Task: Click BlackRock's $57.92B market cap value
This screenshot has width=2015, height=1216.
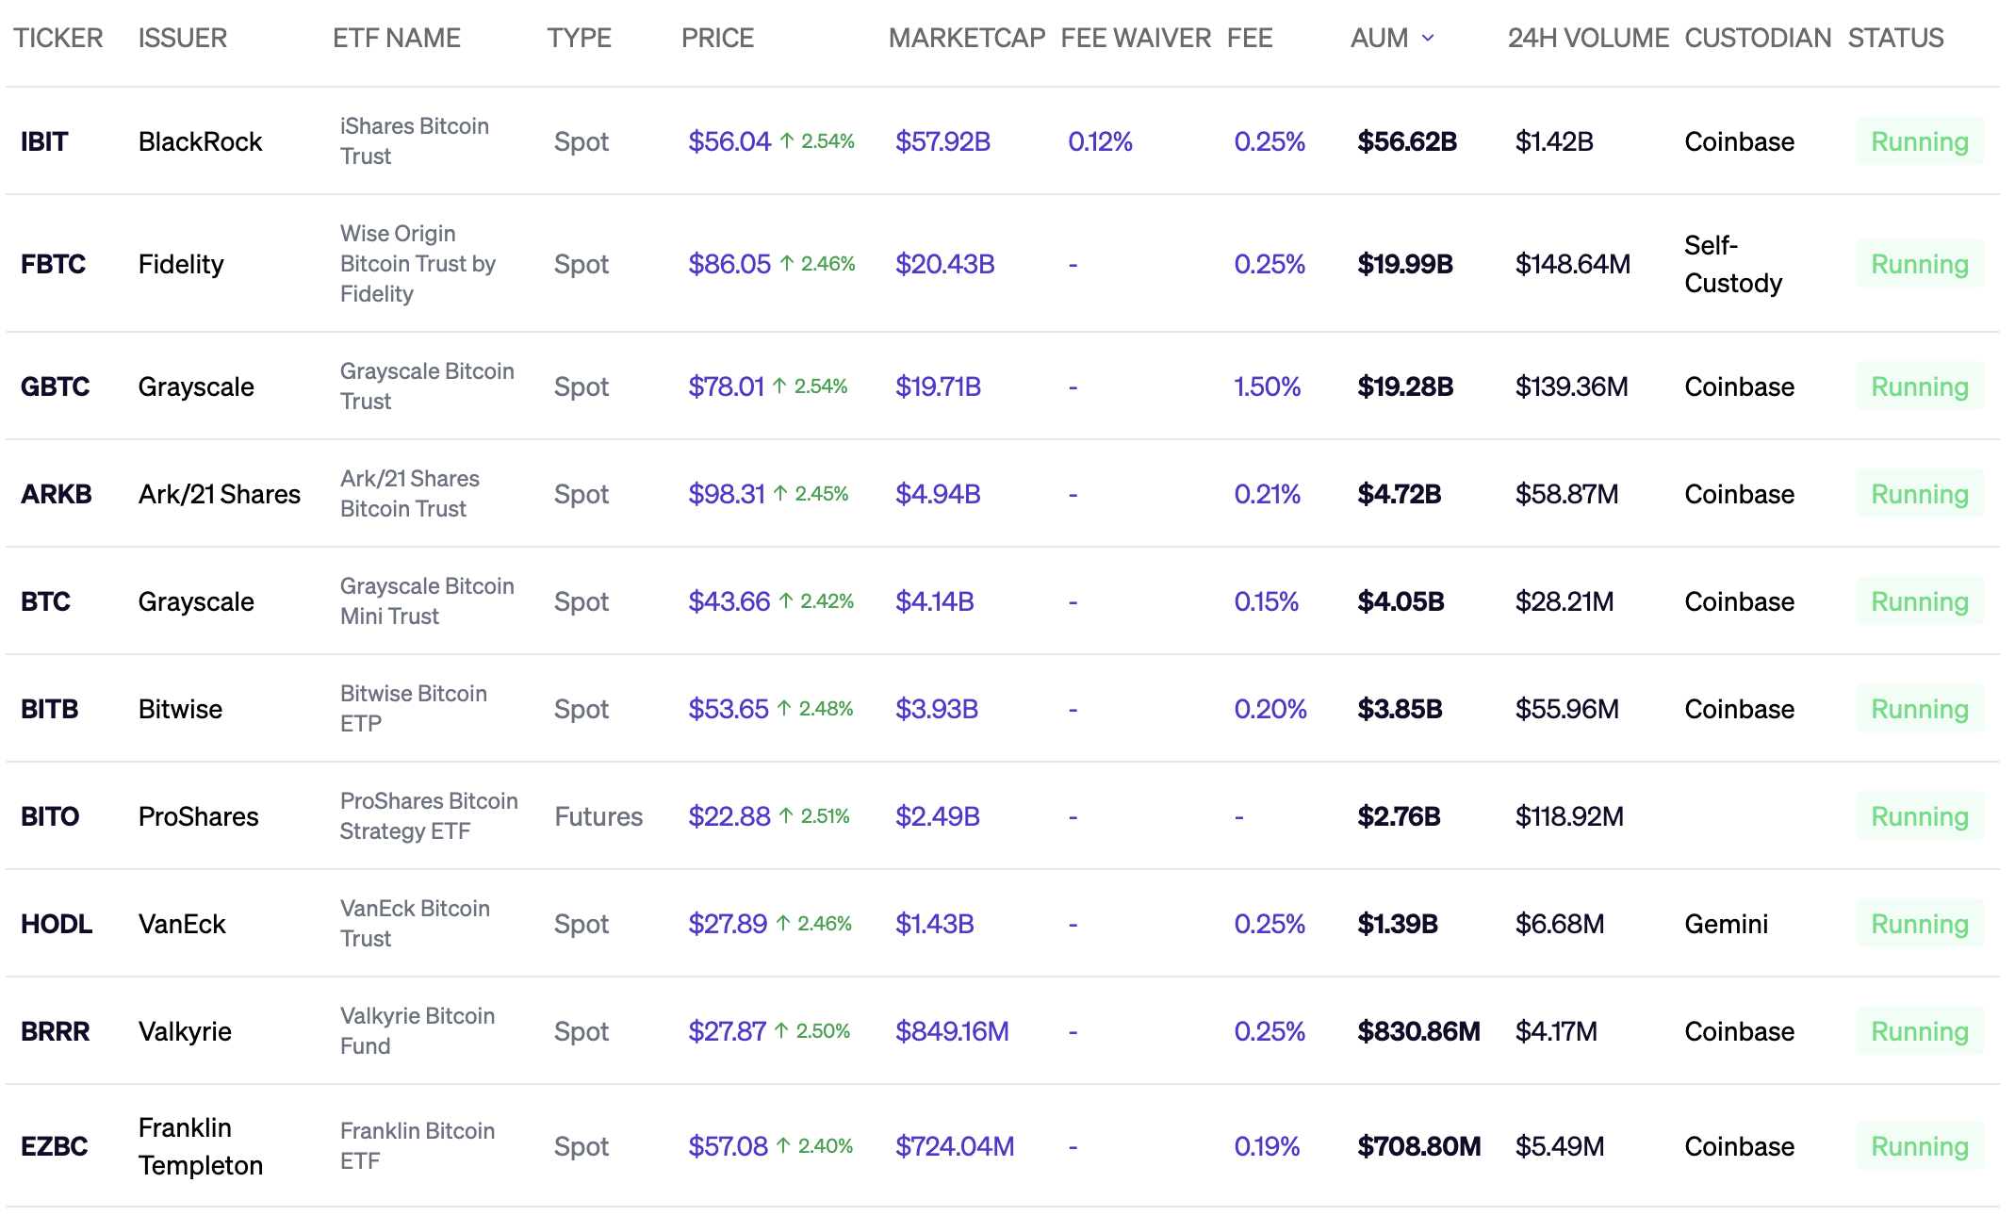Action: (942, 141)
